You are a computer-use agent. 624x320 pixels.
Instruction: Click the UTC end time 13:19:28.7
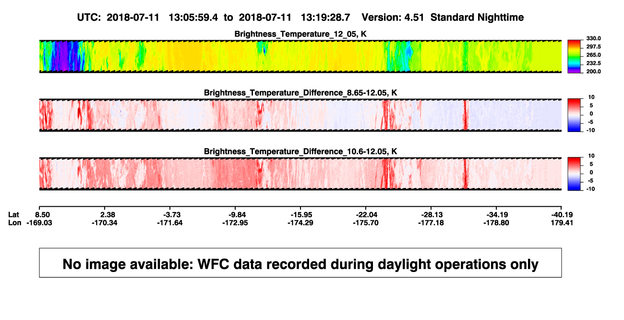click(x=325, y=17)
